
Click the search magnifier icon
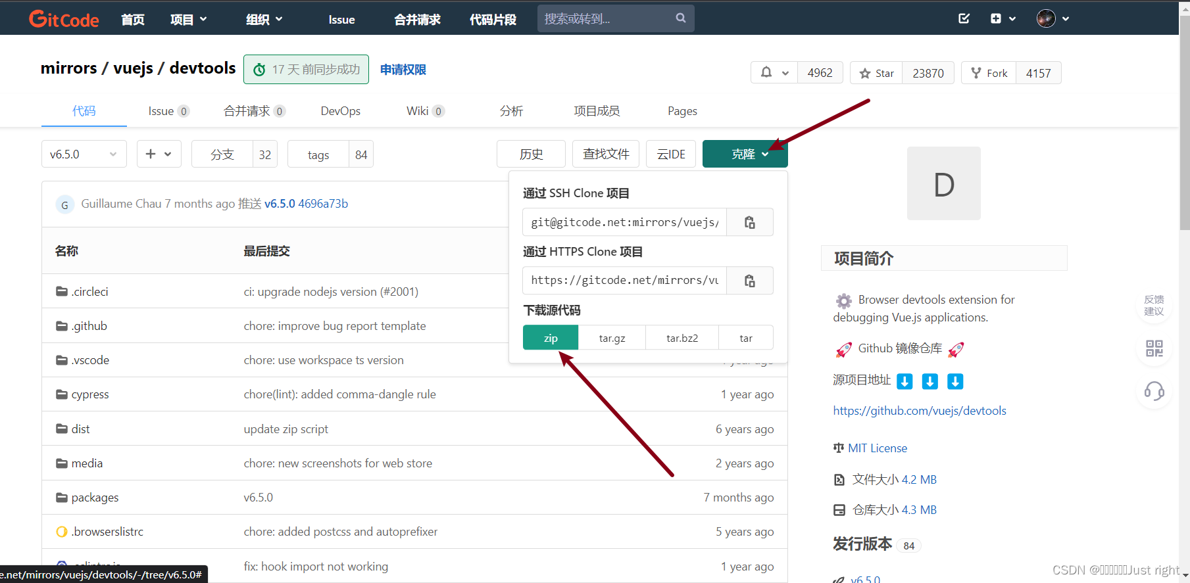point(681,18)
